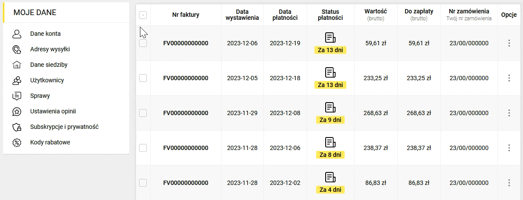Select checkbox for the 268,63 zł invoice

[143, 113]
